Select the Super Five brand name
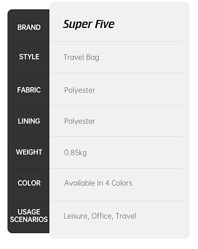The image size is (198, 249). pos(89,24)
